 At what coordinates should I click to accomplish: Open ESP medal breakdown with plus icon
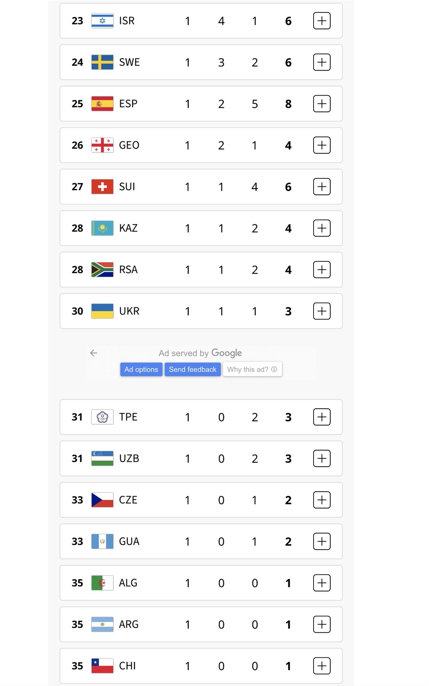click(322, 104)
